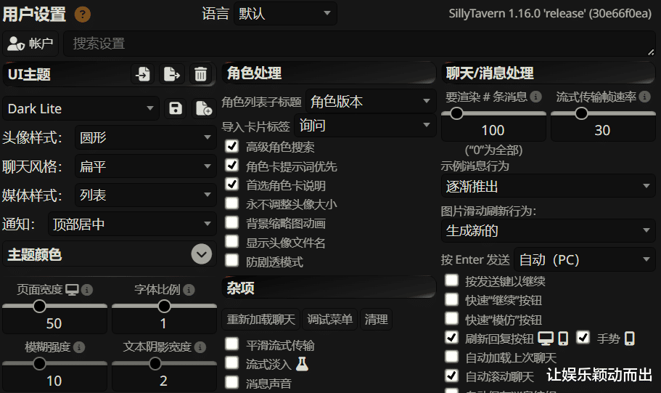Open 示例消息行为 dropdown showing 逐渐推出
The width and height of the screenshot is (661, 393).
tap(548, 186)
